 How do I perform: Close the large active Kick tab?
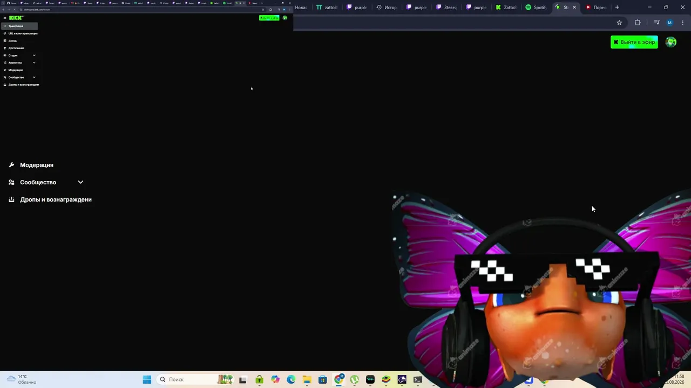[x=574, y=8]
